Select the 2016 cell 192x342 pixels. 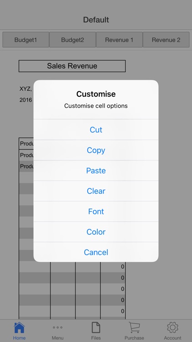pyautogui.click(x=25, y=100)
